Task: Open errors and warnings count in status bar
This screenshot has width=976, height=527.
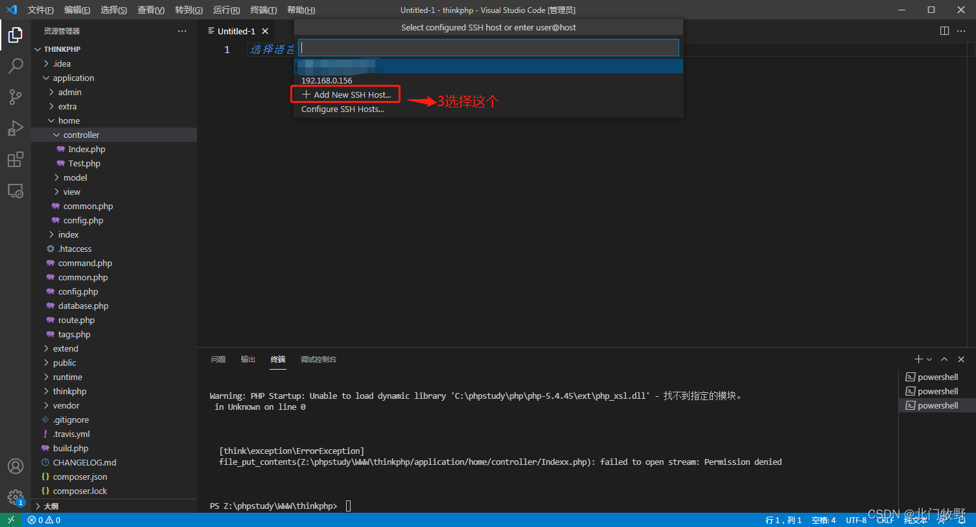Action: 44,520
